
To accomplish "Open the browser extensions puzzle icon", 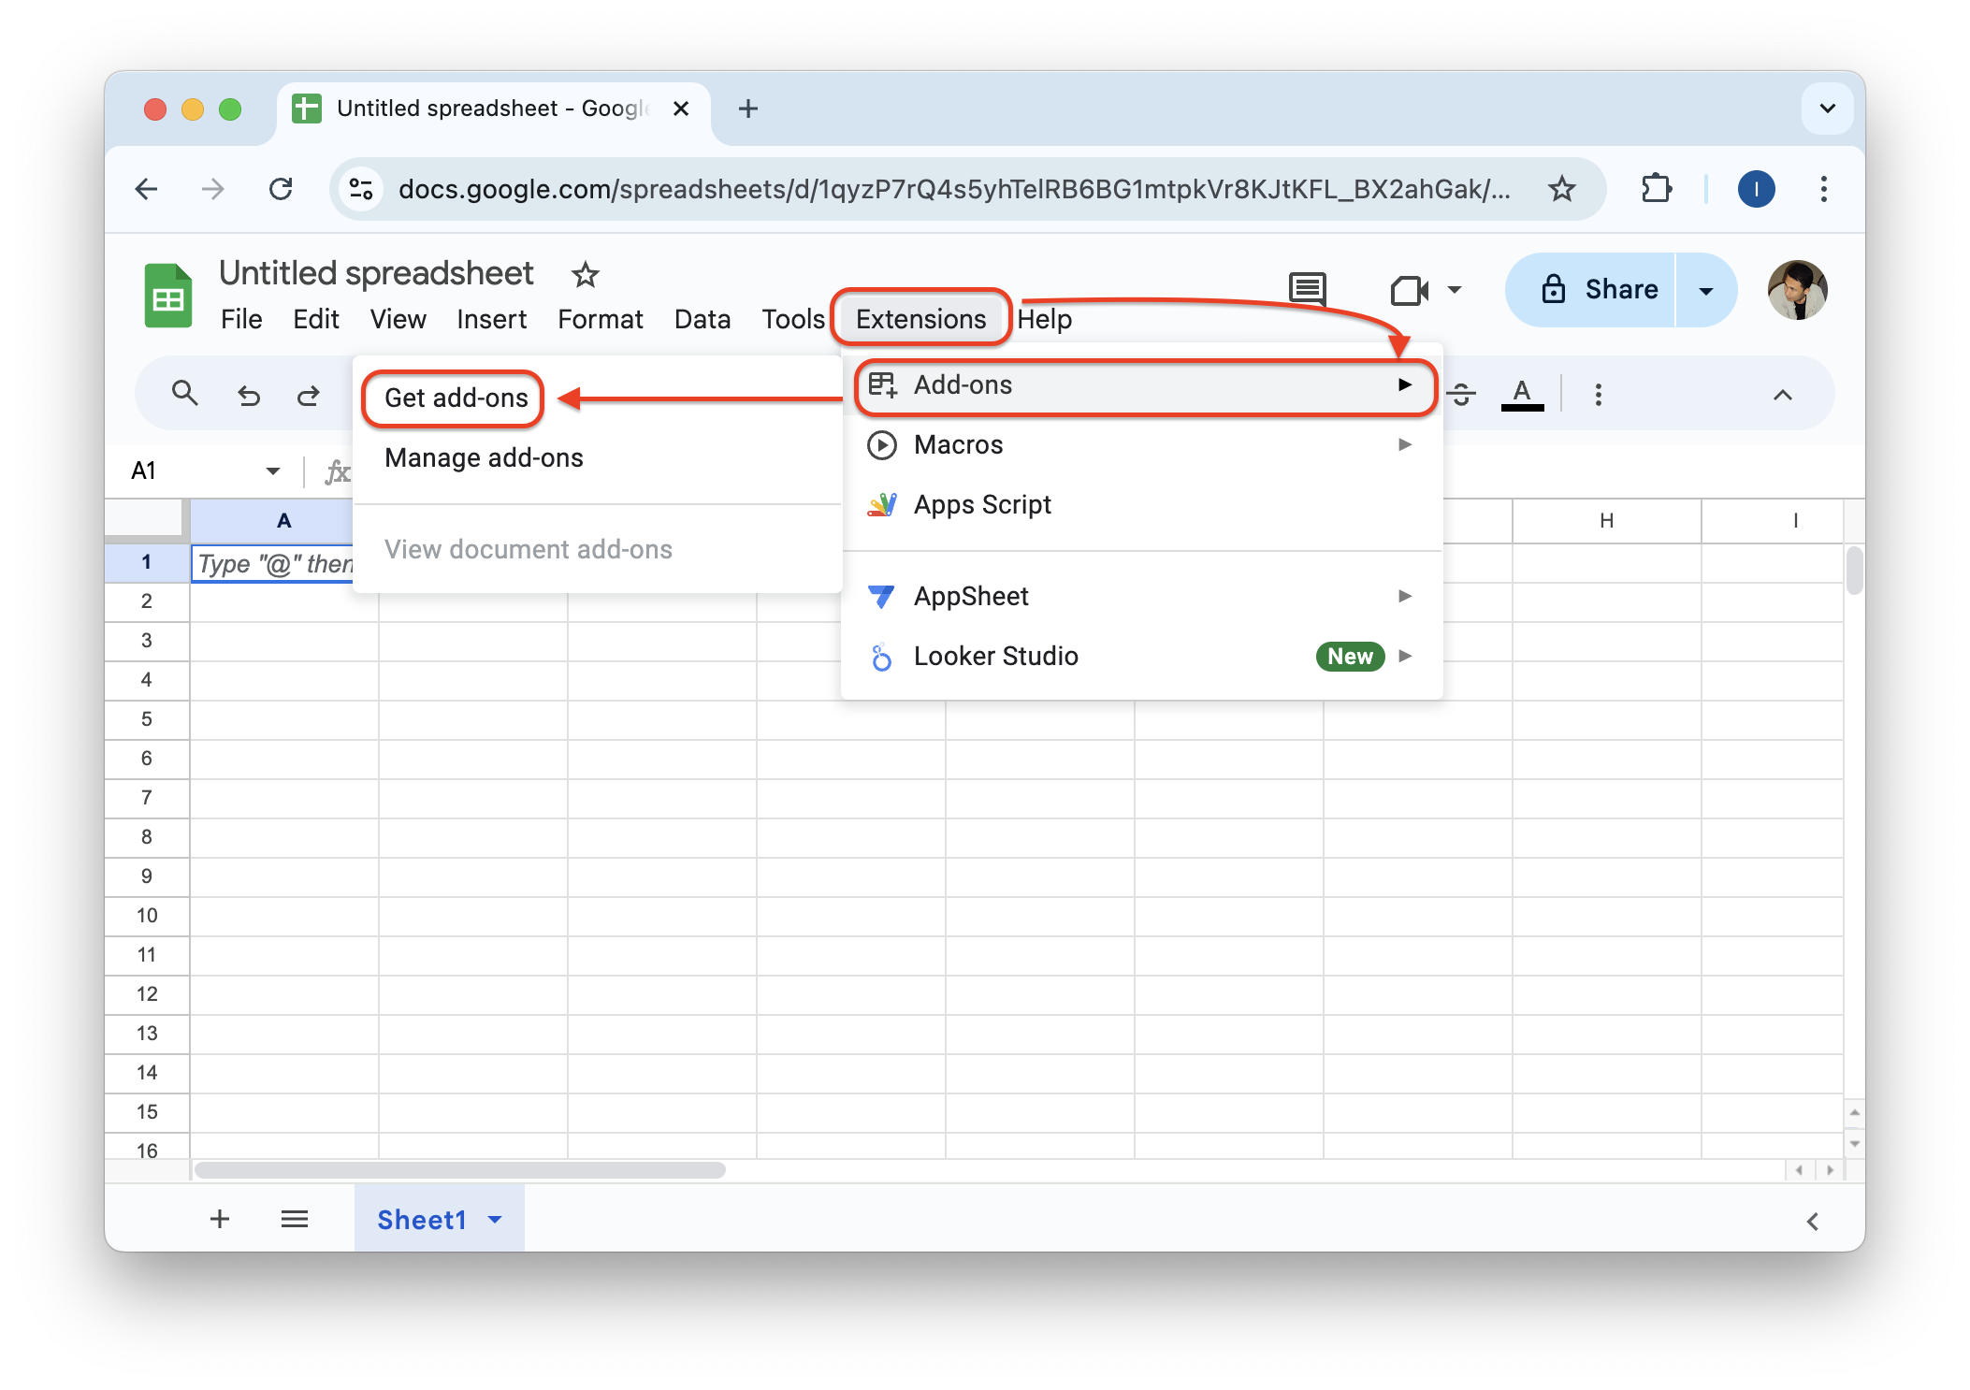I will point(1656,189).
